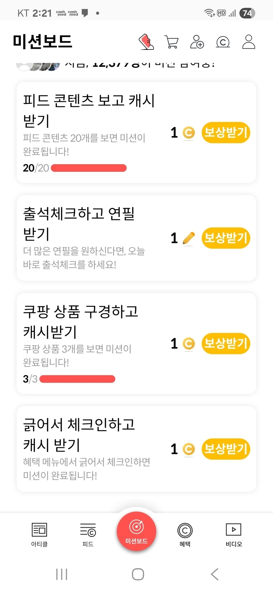Viewport: 273px width, 592px height.
Task: Tap the 3/3 Coupang progress bar
Action: click(77, 379)
